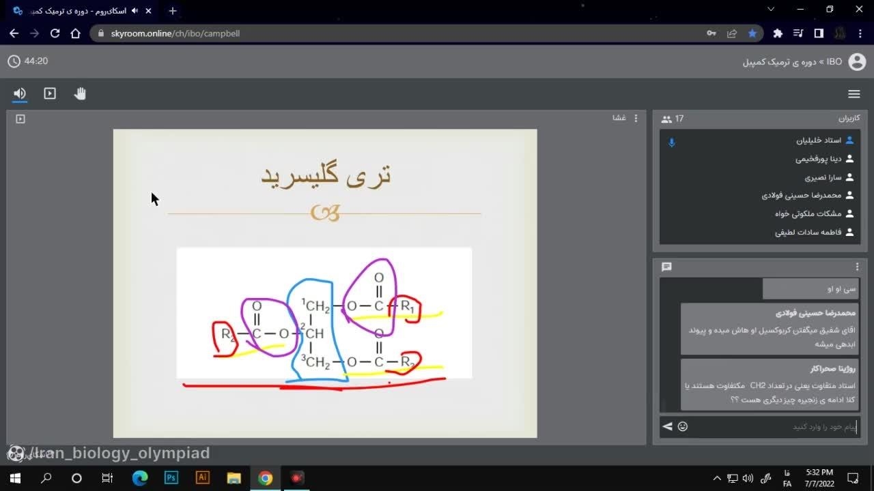Open the hamburger menu in Skyroom
874x491 pixels.
[854, 94]
